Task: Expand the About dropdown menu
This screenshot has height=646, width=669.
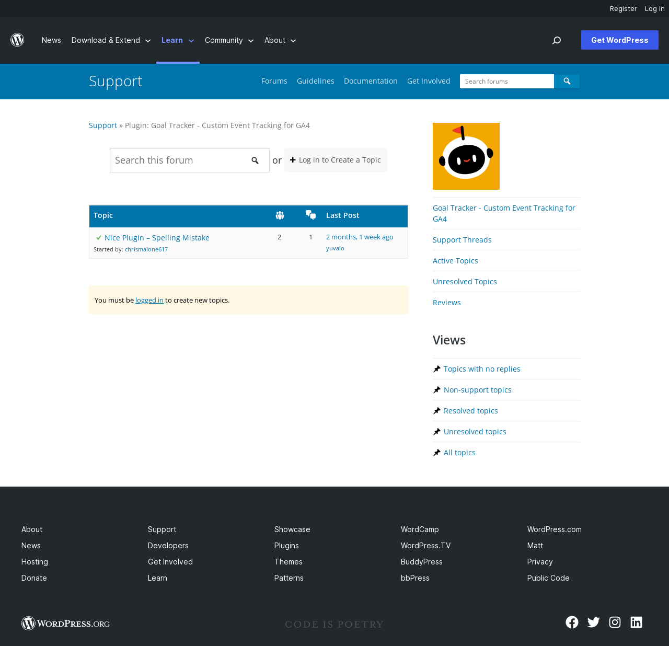Action: point(280,40)
